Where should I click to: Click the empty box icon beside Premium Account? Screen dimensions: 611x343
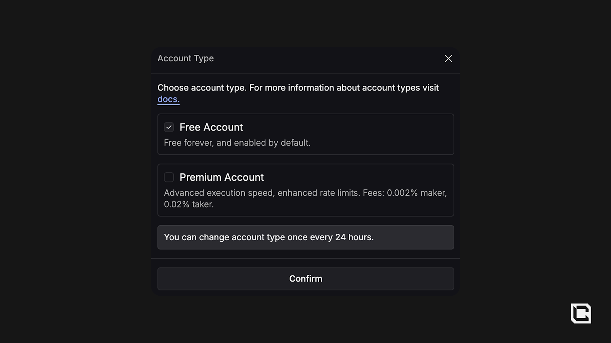(x=169, y=177)
